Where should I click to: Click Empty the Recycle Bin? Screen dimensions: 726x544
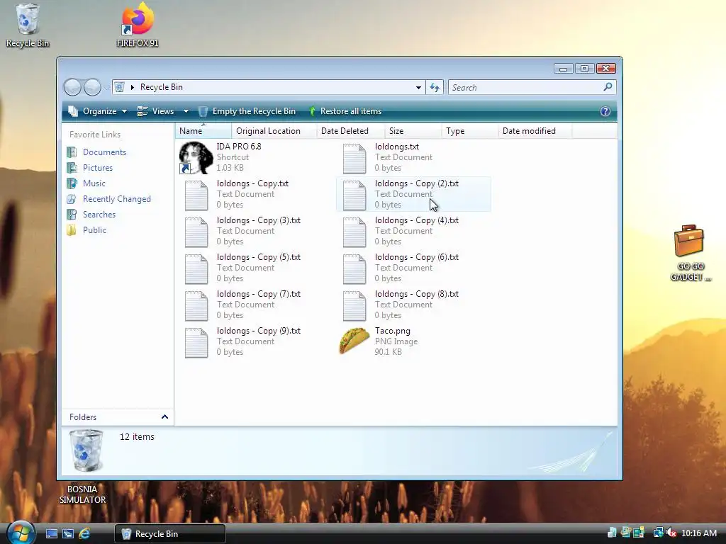tap(247, 111)
